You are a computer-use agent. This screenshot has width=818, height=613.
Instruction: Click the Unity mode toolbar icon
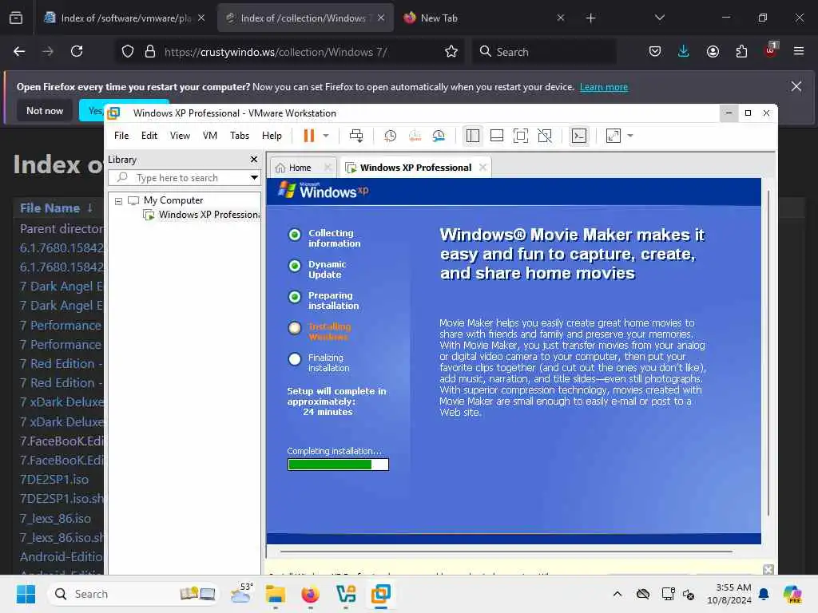[x=545, y=136]
